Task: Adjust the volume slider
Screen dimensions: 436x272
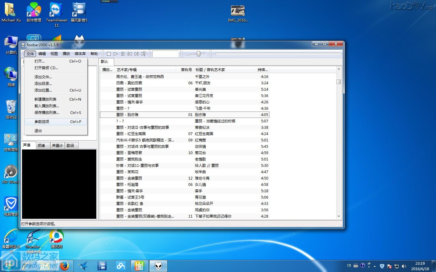Action: pyautogui.click(x=198, y=54)
